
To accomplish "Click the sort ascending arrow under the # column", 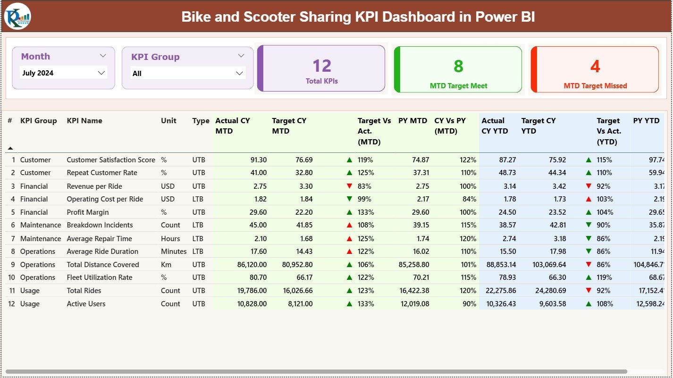I will 10,147.
